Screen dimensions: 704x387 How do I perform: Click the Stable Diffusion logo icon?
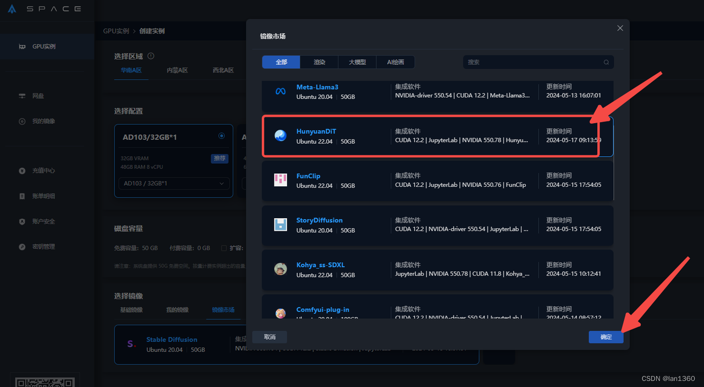pyautogui.click(x=131, y=344)
